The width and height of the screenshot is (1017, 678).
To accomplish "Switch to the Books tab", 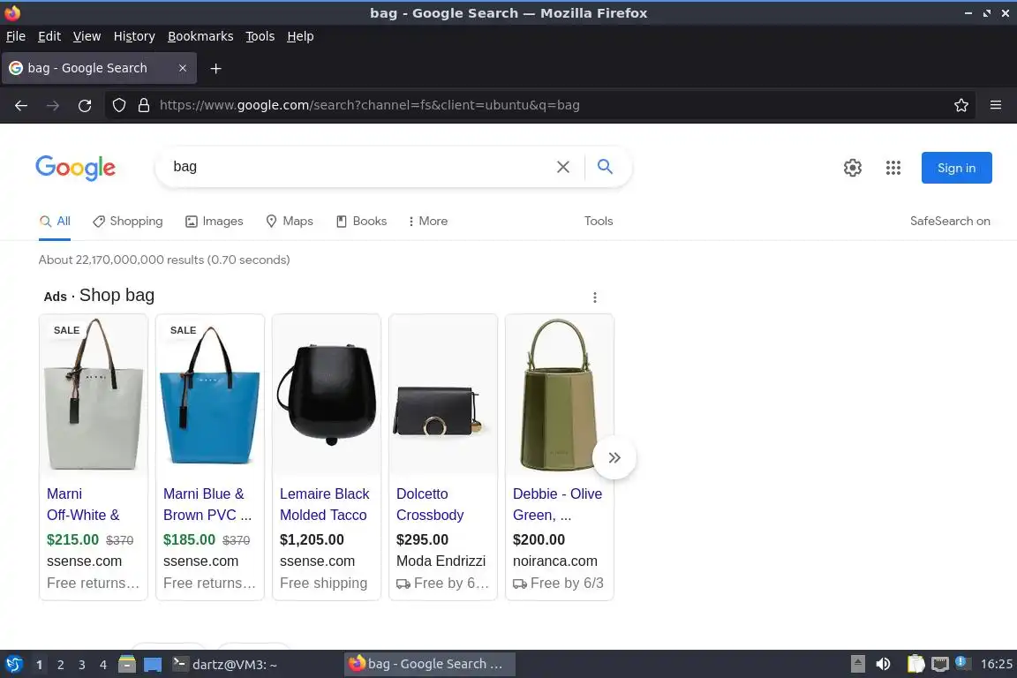I will coord(361,222).
